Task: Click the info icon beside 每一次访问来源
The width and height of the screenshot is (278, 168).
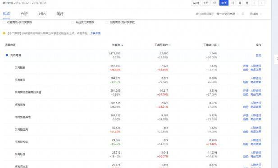Action: point(243,14)
